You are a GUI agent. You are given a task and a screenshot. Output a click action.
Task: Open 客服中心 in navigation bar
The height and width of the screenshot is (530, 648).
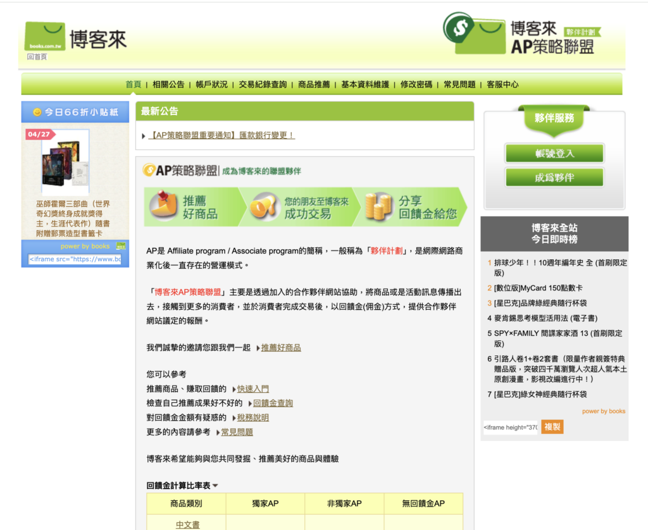[502, 84]
